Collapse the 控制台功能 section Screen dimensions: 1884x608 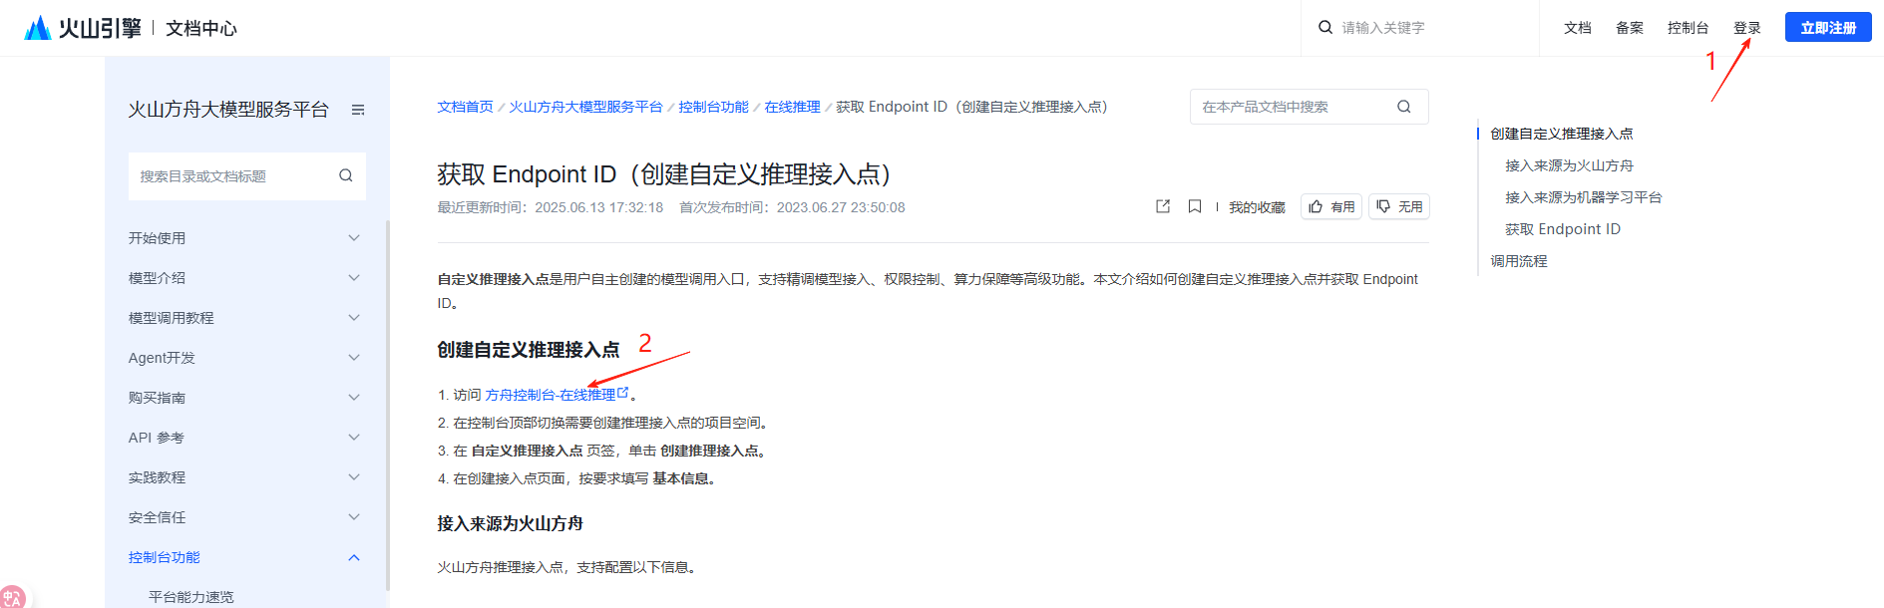(x=354, y=557)
